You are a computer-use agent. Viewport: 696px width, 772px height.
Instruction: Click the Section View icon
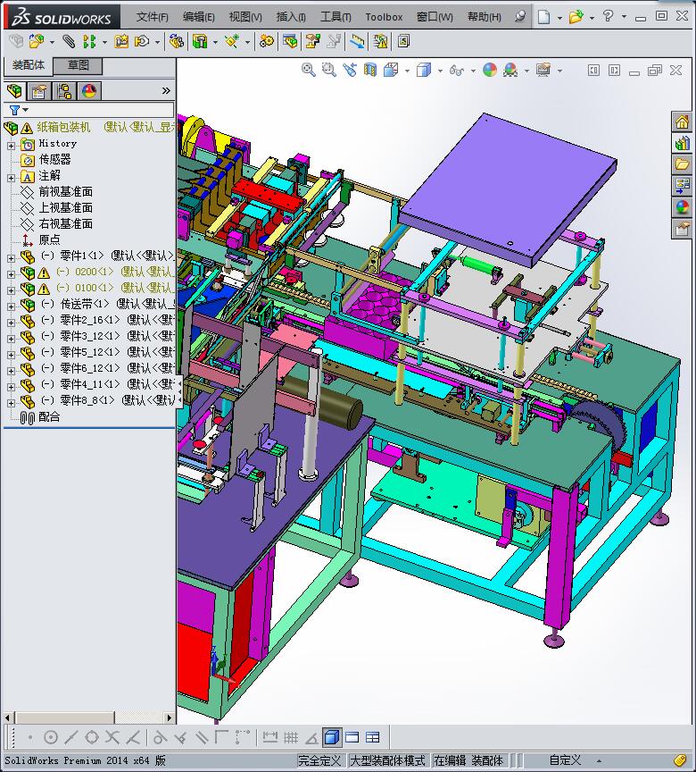click(370, 70)
